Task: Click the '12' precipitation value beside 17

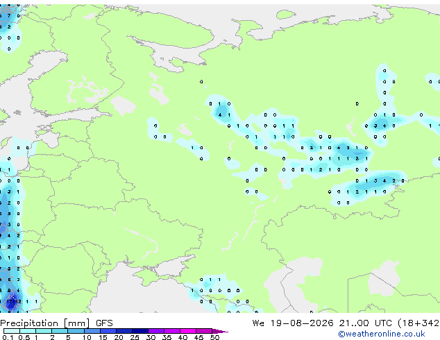Action: (x=18, y=302)
